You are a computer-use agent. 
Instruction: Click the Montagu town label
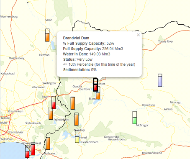click(175, 102)
